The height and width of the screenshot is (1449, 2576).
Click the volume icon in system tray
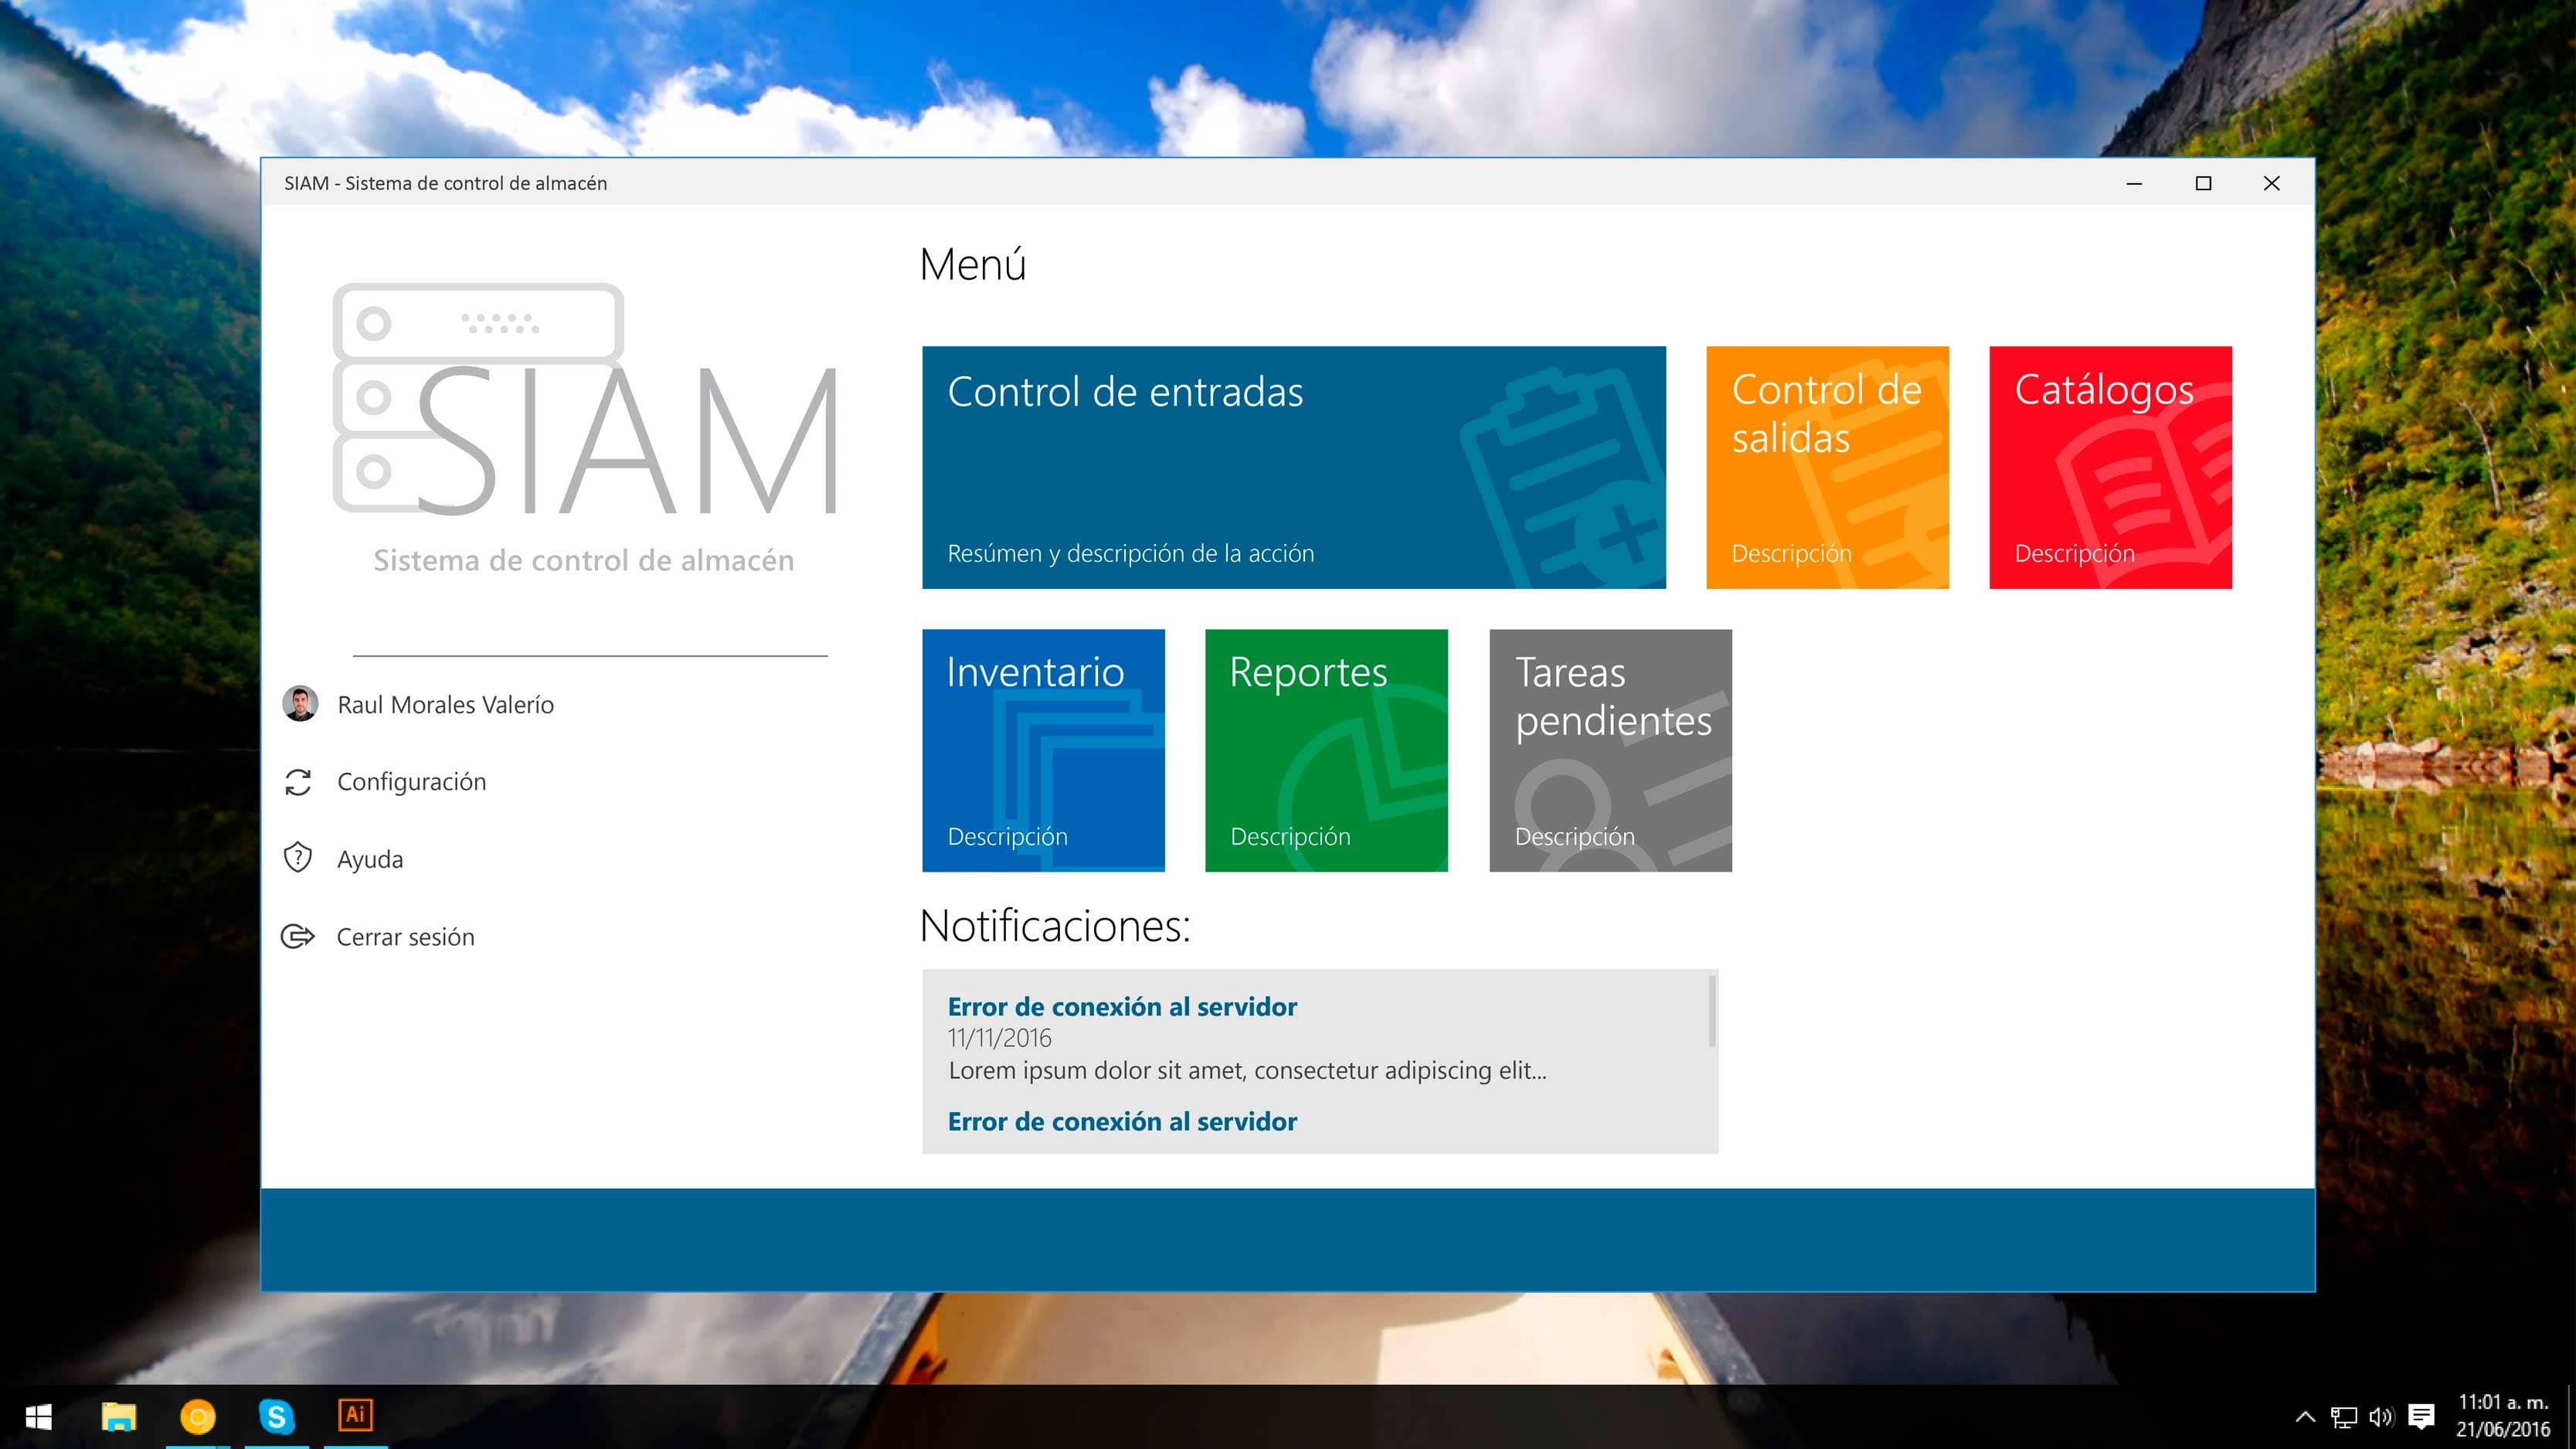(x=2381, y=1416)
